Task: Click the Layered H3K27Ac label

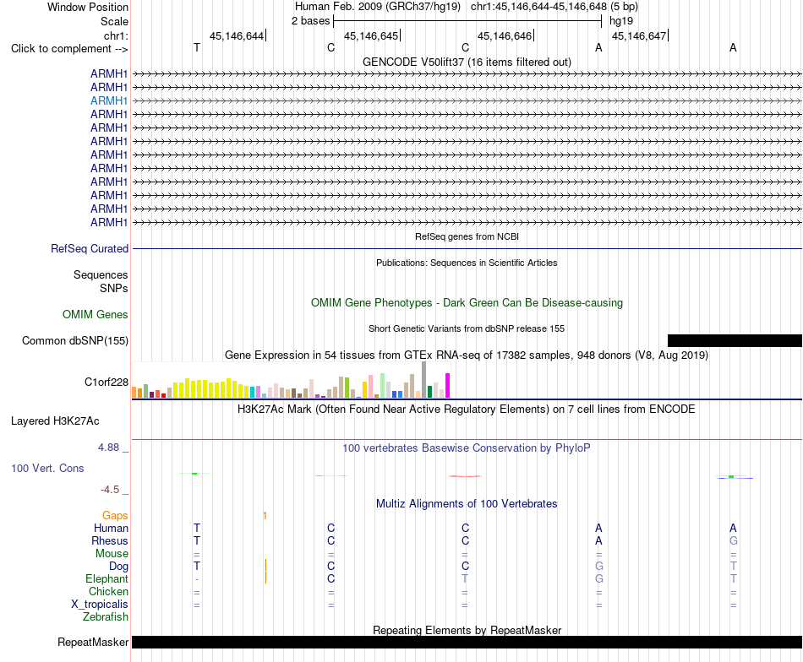Action: pos(55,421)
